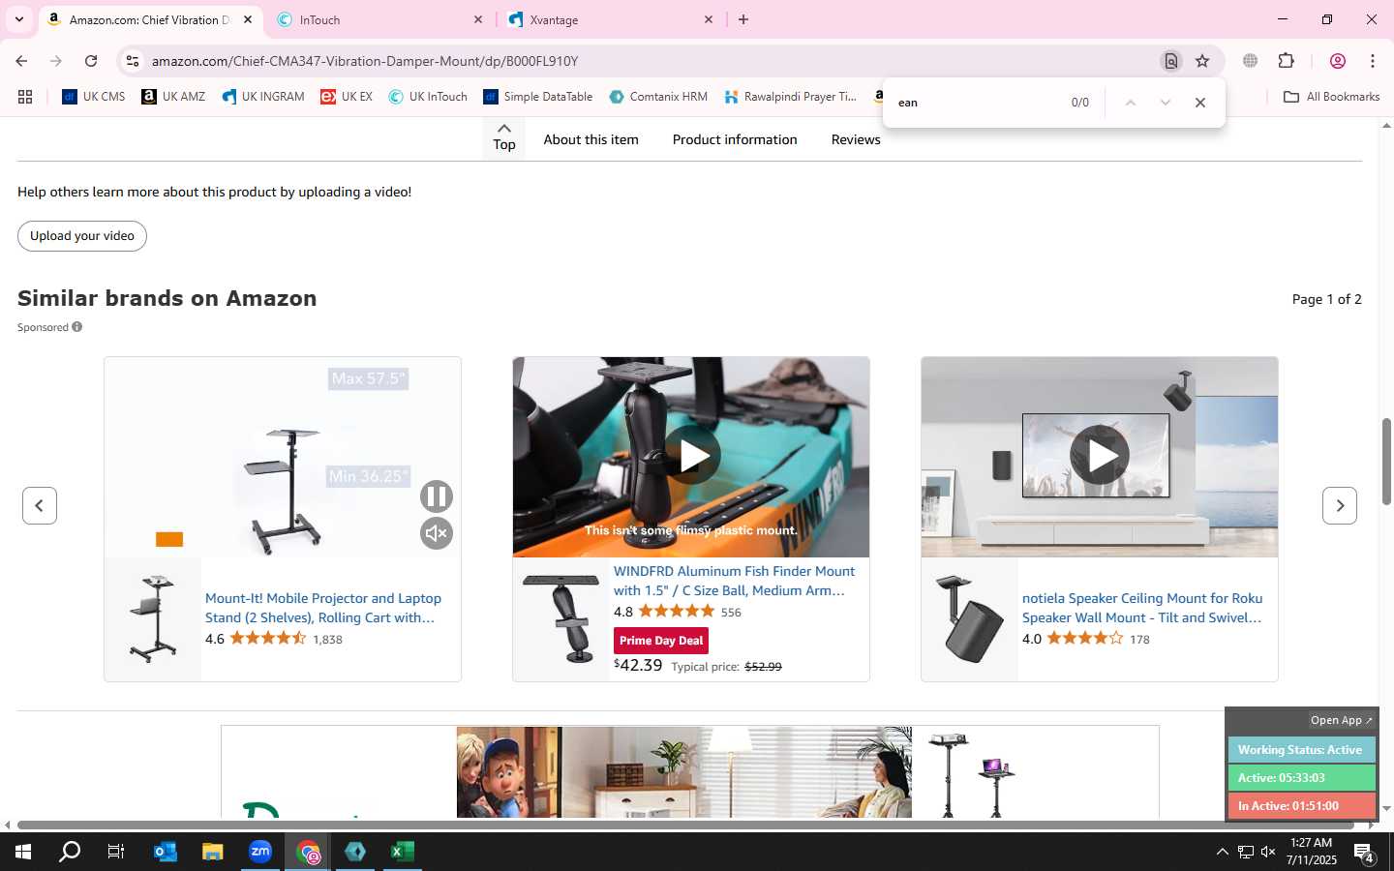Open the Chrome profile avatar

pos(1338,61)
